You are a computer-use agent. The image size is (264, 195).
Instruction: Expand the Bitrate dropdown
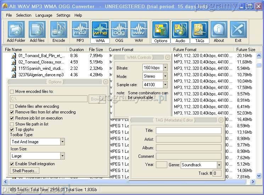[165, 67]
